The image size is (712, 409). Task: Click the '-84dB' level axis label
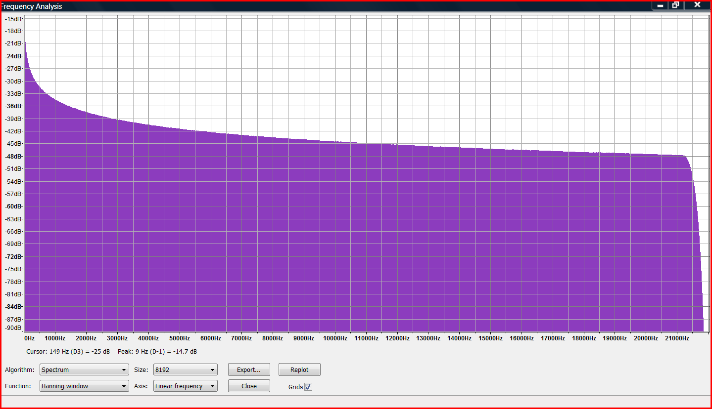pyautogui.click(x=13, y=307)
